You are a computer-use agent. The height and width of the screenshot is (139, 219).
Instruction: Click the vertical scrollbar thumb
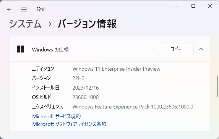click(218, 86)
